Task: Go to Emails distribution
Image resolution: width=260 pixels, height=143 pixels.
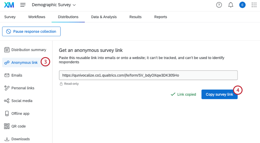Action: (x=17, y=75)
